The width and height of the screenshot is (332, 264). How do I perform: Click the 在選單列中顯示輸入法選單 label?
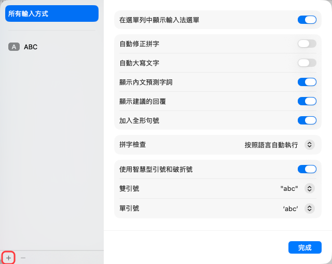point(159,20)
